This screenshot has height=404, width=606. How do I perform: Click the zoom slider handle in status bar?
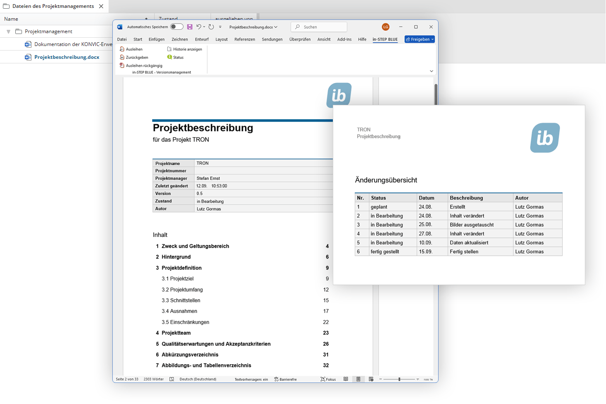coord(399,379)
